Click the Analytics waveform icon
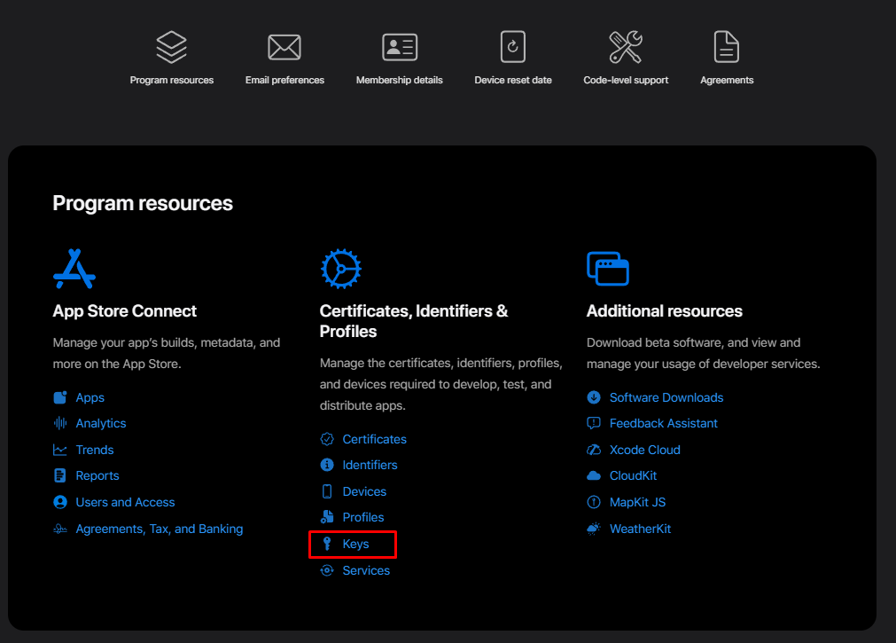This screenshot has height=643, width=896. 60,423
